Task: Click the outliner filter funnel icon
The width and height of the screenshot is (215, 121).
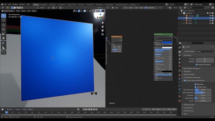Action: click(208, 8)
